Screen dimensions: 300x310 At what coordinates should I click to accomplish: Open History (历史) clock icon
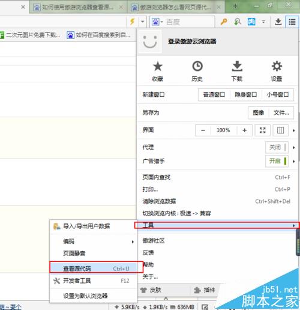click(x=197, y=66)
